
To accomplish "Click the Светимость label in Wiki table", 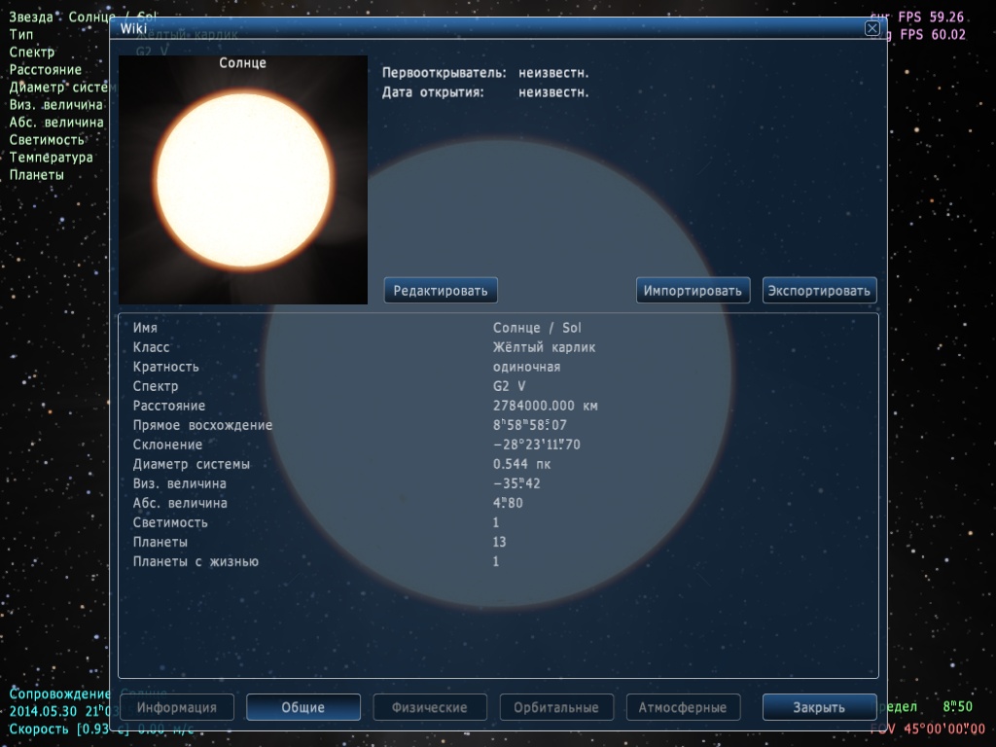I will point(170,522).
